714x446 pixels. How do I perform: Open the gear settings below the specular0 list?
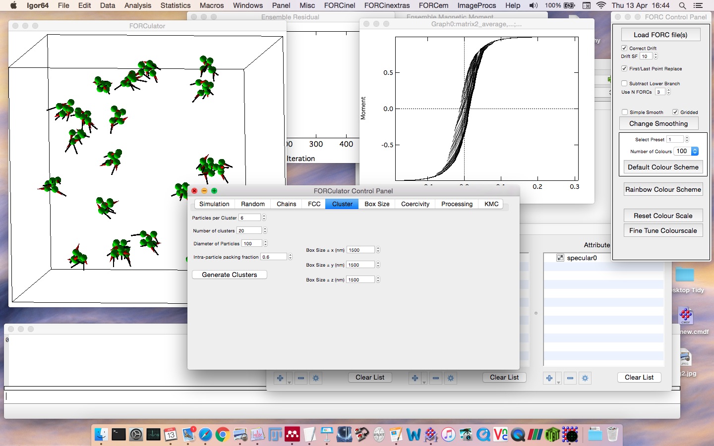tap(585, 378)
